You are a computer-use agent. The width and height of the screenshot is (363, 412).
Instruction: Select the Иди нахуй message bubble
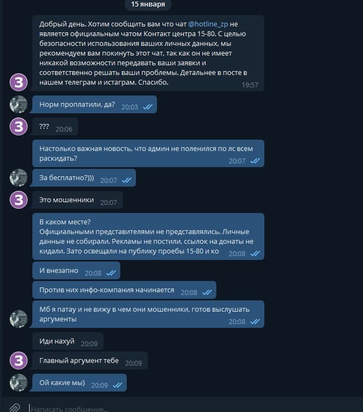pos(68,341)
